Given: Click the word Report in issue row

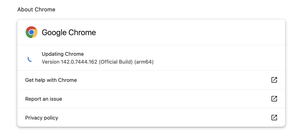Looking at the screenshot, I should coord(33,99).
